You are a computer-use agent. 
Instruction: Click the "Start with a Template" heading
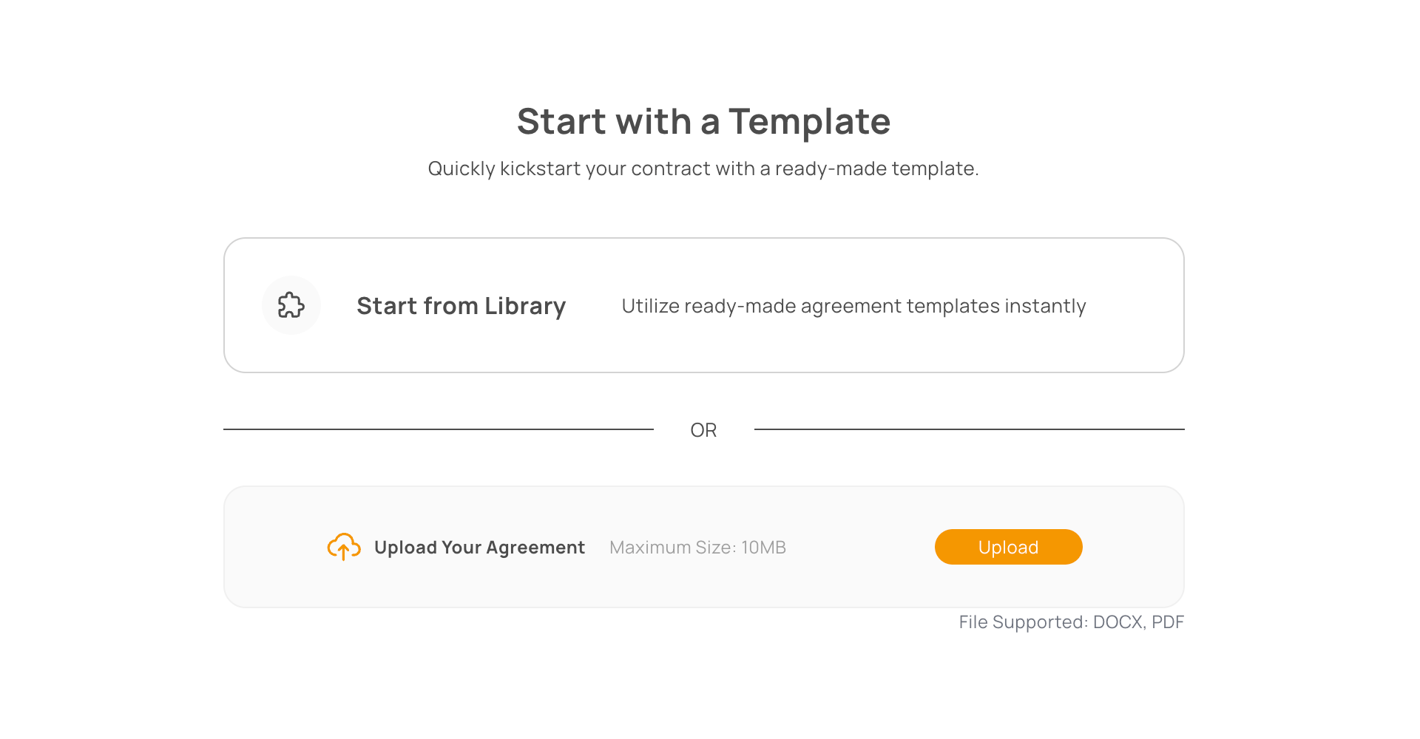coord(703,121)
